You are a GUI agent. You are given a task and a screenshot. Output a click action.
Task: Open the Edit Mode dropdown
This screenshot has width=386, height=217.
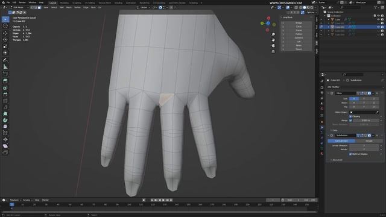pos(19,7)
